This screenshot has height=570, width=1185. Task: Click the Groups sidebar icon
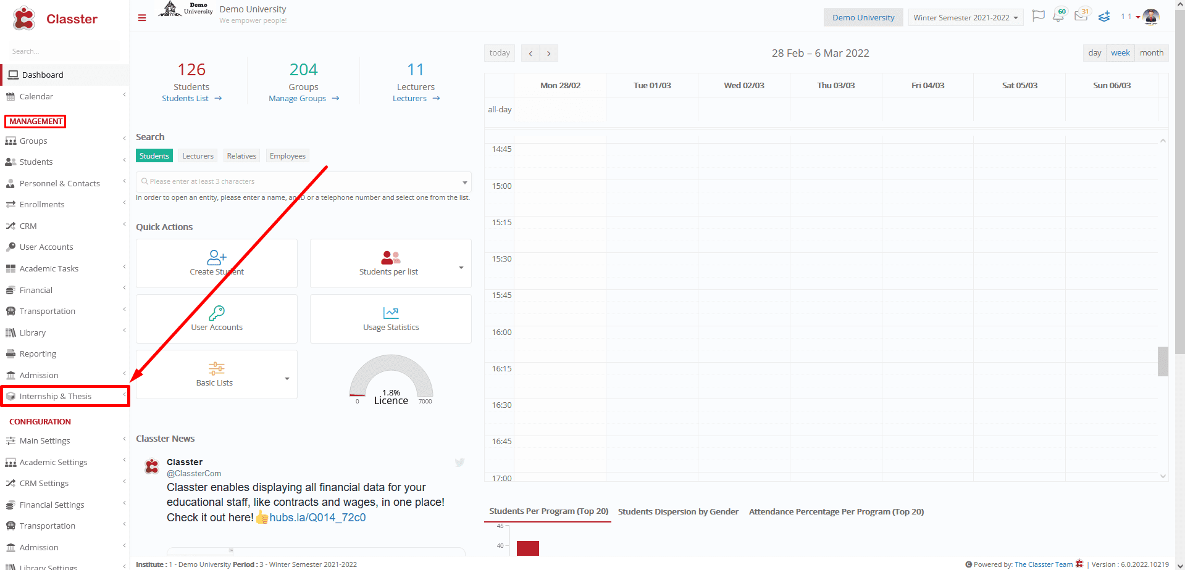click(10, 141)
